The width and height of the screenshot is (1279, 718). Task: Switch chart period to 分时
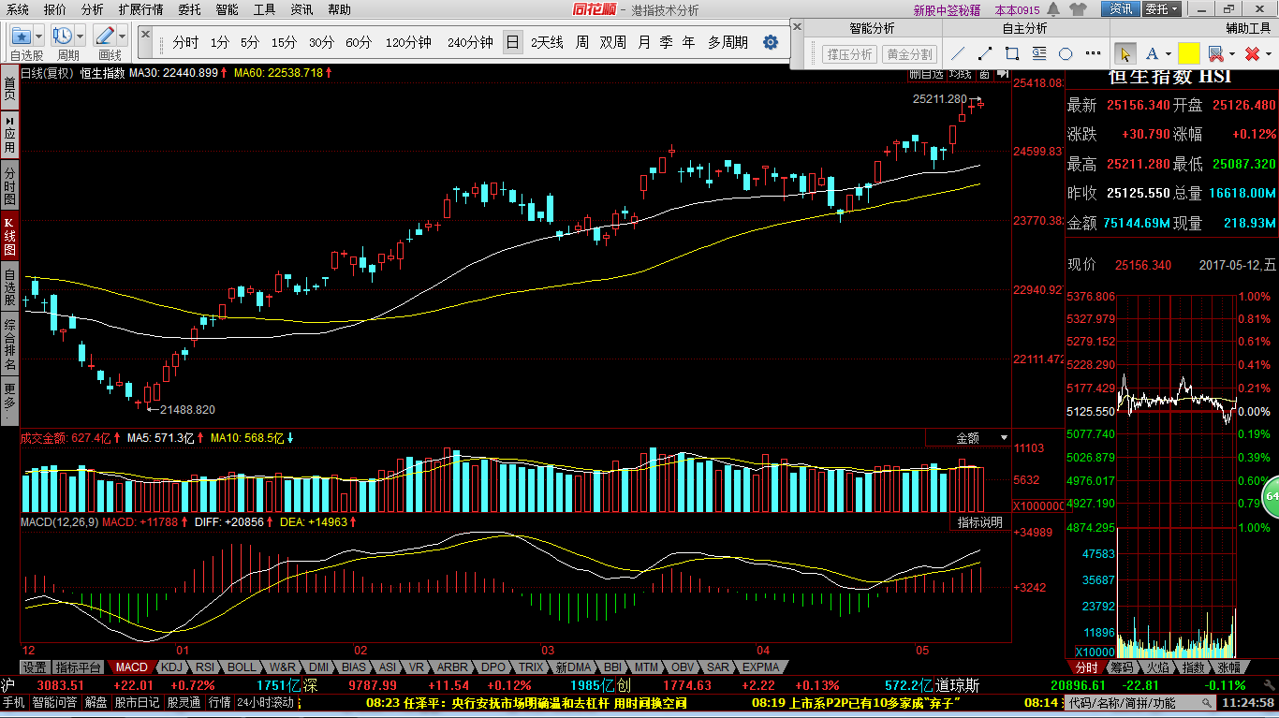point(185,42)
